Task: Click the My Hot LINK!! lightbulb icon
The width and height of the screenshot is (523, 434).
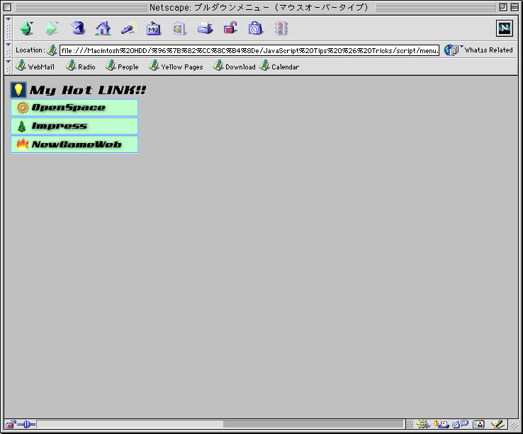Action: (18, 90)
